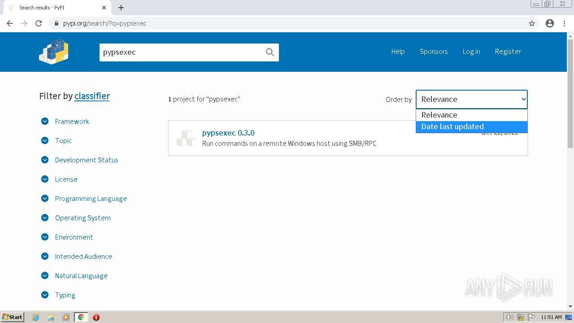
Task: Bookmark this page with star icon
Action: 532,23
